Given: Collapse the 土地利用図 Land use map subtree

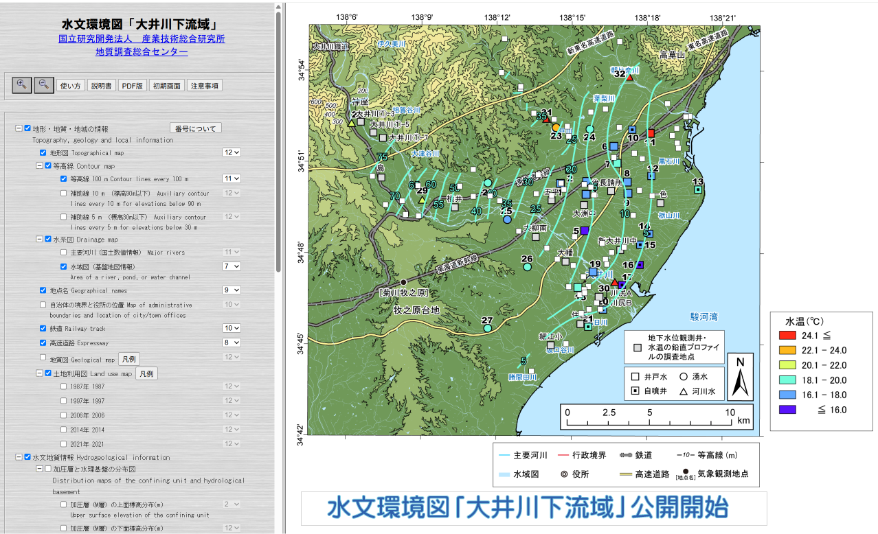Looking at the screenshot, I should tap(39, 373).
